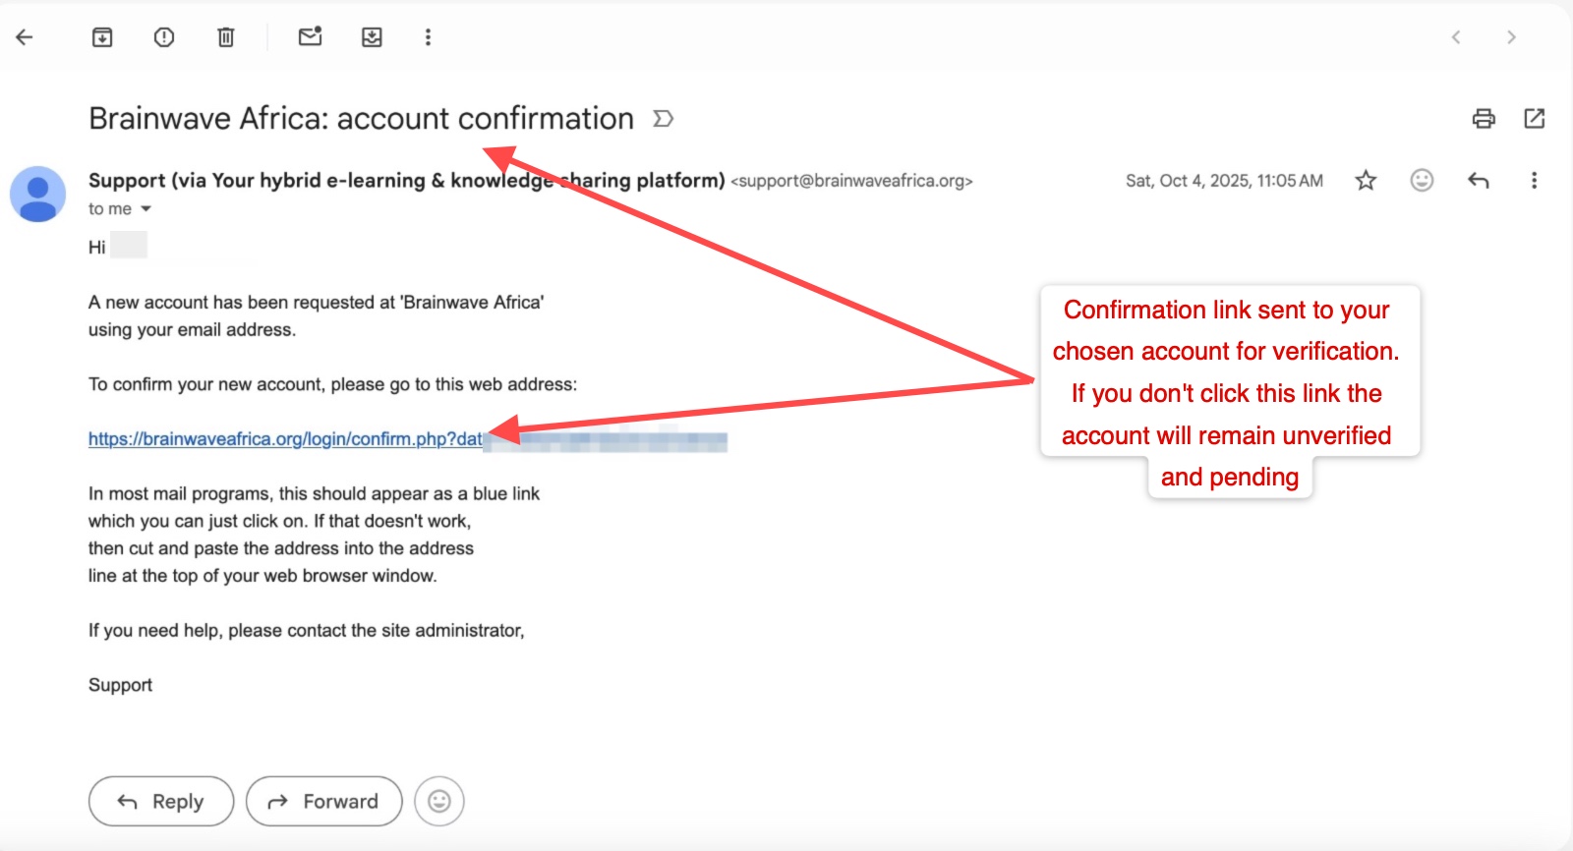
Task: Open email in a new window
Action: point(1535,119)
